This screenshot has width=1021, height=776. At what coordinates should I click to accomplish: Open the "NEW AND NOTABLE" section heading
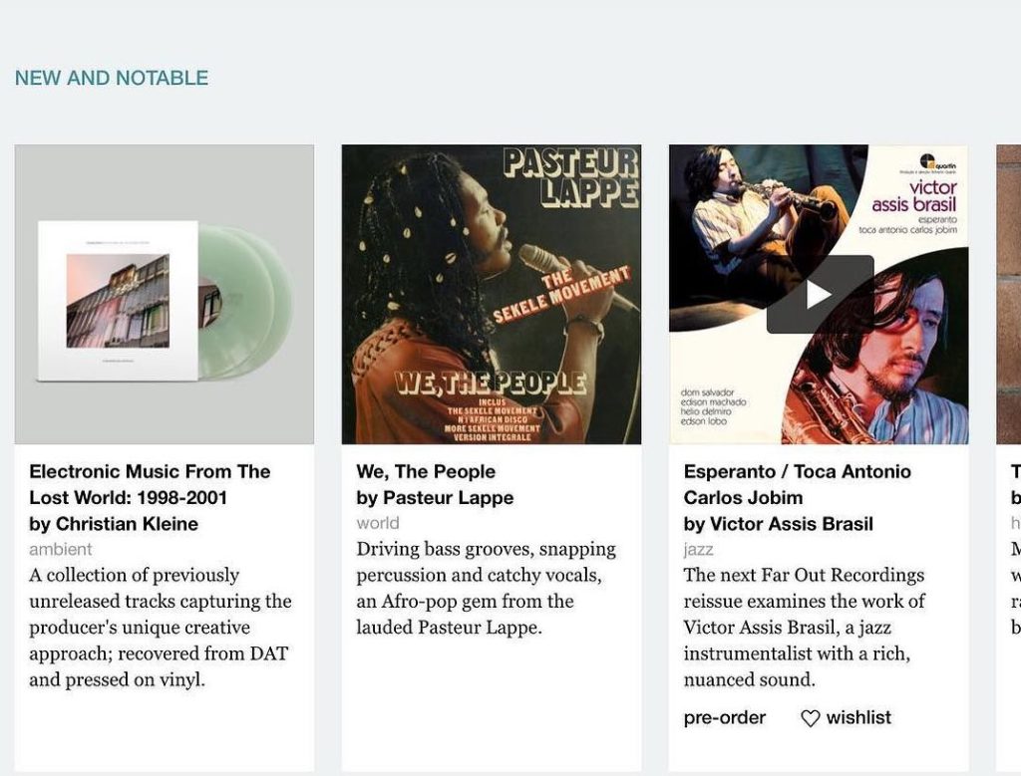click(x=111, y=77)
